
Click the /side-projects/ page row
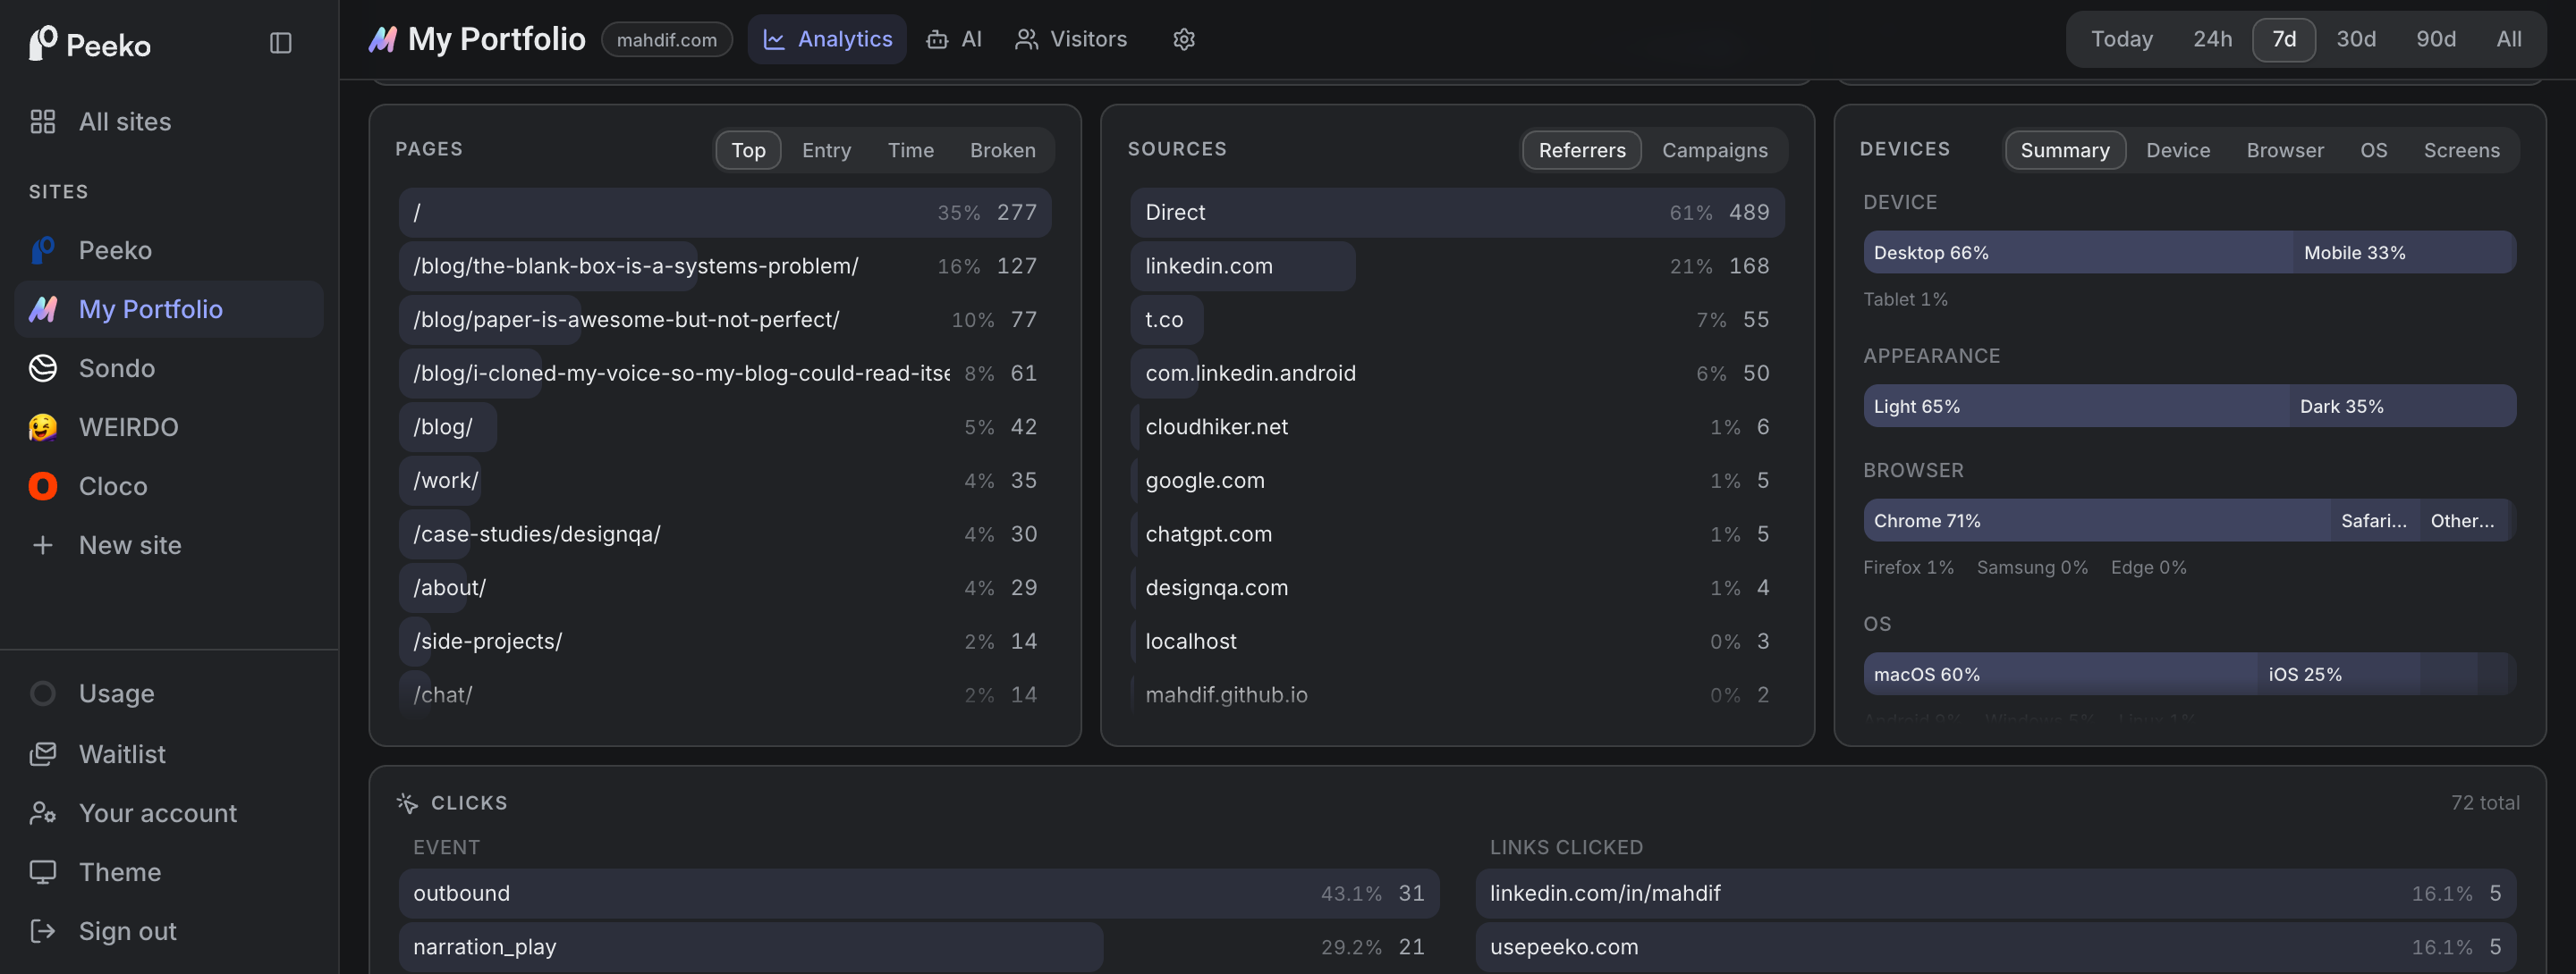pyautogui.click(x=725, y=641)
